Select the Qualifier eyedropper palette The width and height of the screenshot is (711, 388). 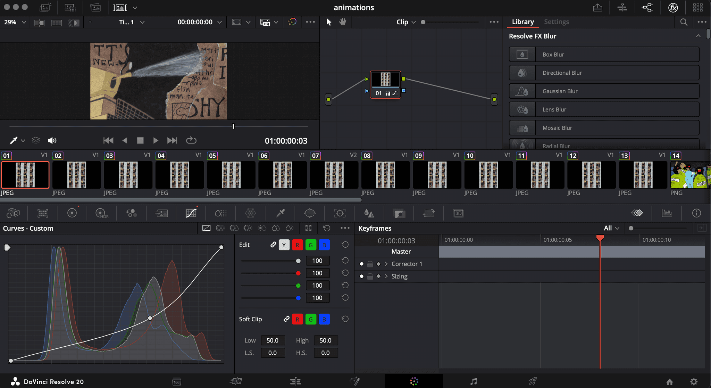click(280, 213)
